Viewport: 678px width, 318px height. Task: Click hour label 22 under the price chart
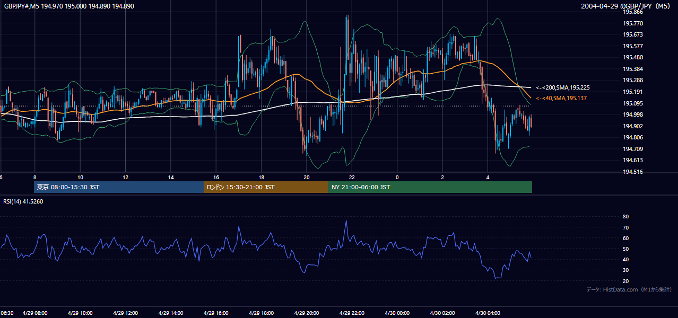(x=352, y=177)
